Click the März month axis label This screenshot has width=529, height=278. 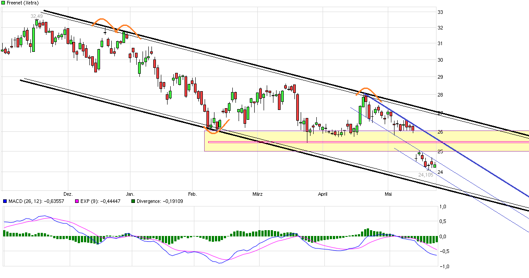[x=257, y=194]
